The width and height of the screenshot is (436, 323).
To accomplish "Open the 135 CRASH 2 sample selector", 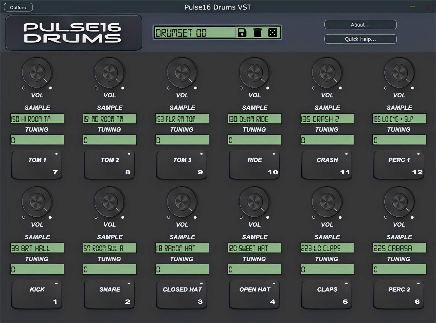I will coord(327,119).
